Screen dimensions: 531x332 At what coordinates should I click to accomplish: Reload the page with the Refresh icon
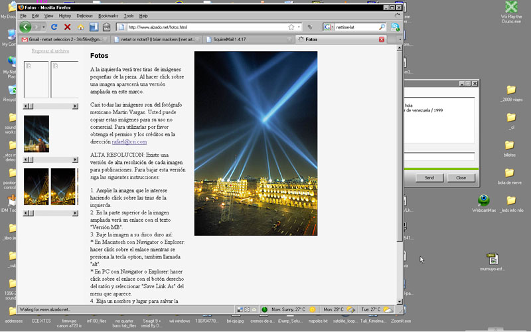point(54,27)
